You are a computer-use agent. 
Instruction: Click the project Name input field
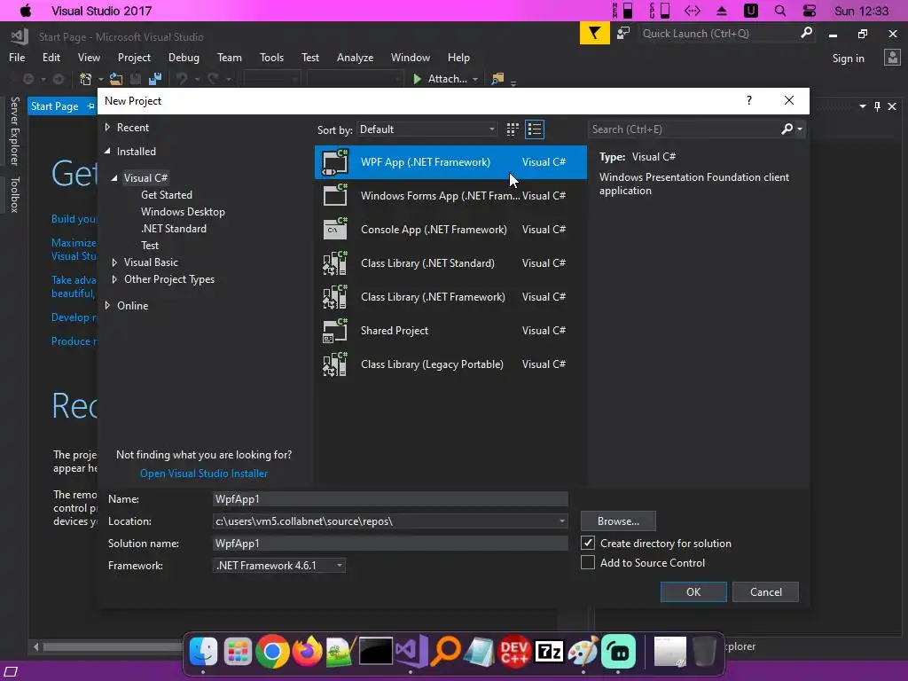pos(390,499)
